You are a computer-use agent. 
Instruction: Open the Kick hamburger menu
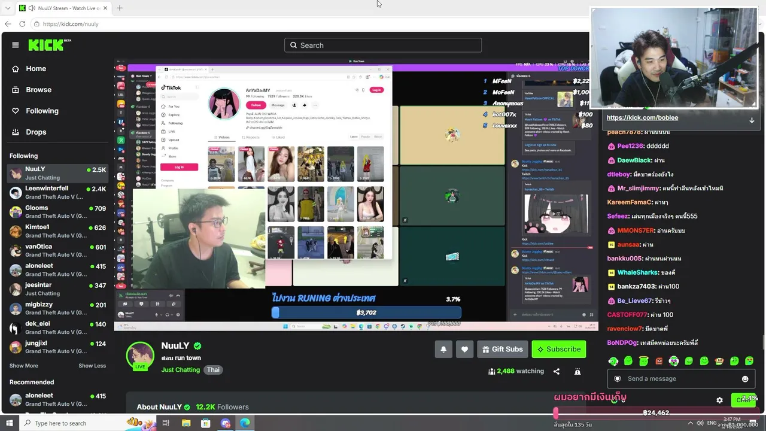(x=16, y=45)
